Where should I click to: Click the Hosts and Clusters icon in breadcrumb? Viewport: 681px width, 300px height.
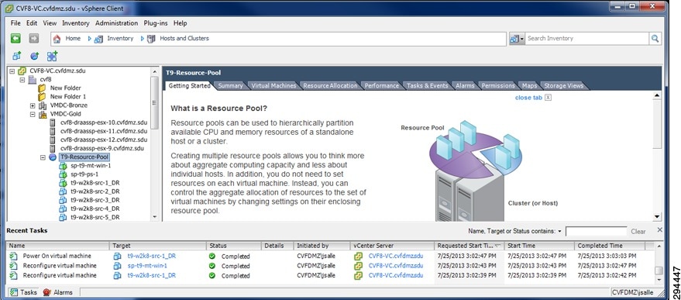coord(151,39)
